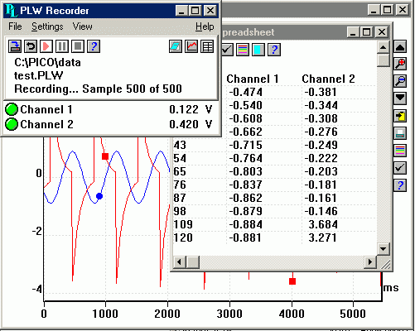Open the Settings menu in PLW Recorder

(47, 26)
